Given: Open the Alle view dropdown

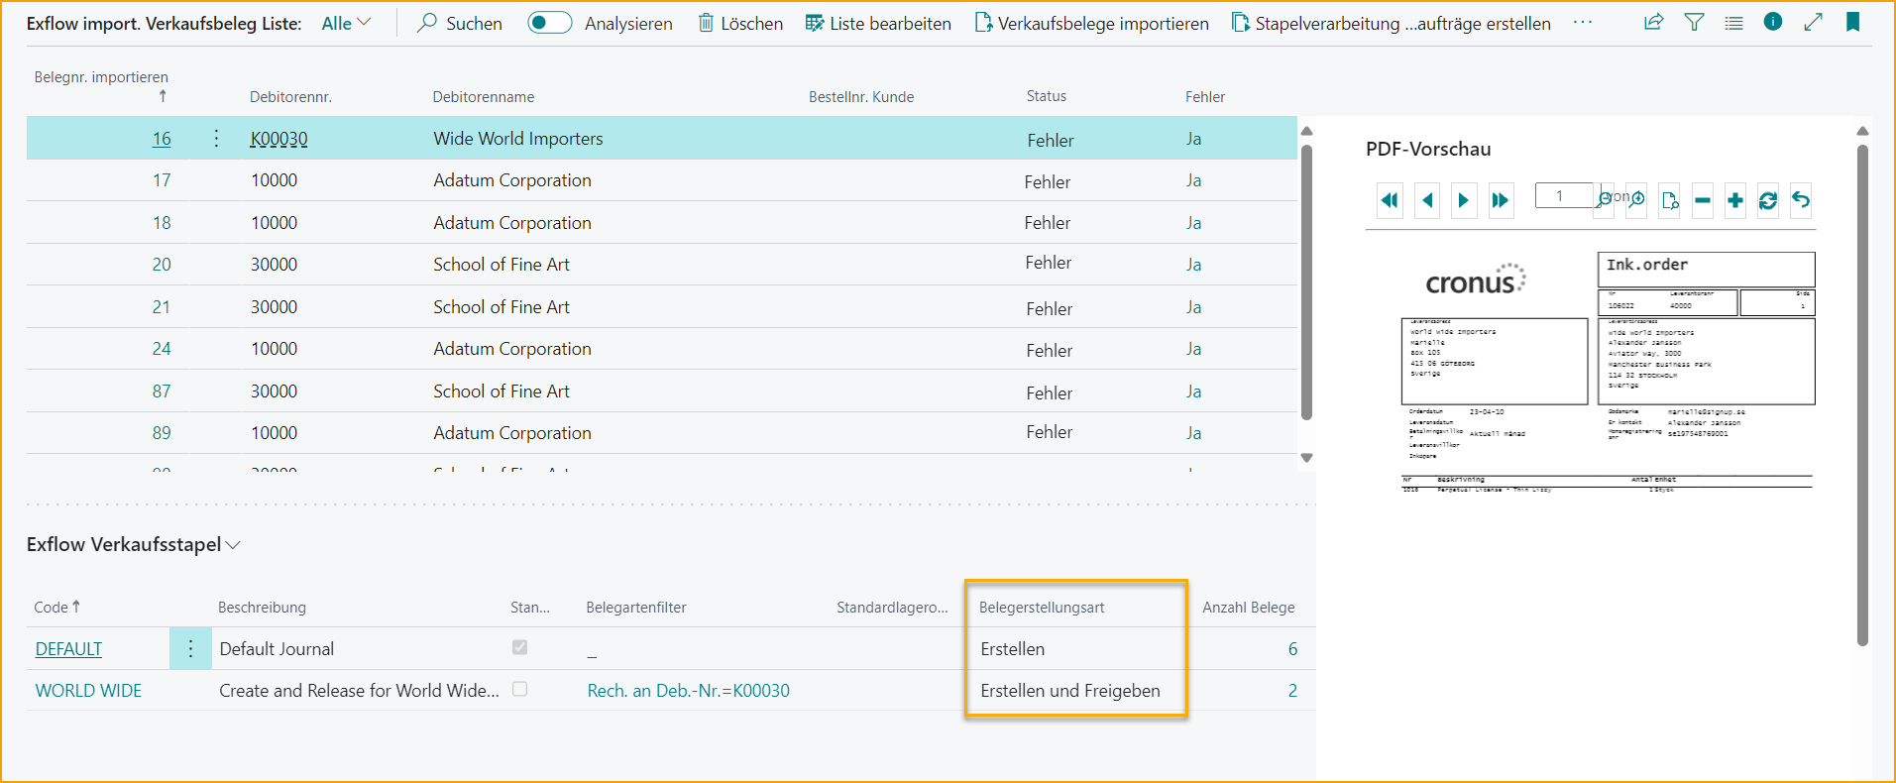Looking at the screenshot, I should click(346, 23).
